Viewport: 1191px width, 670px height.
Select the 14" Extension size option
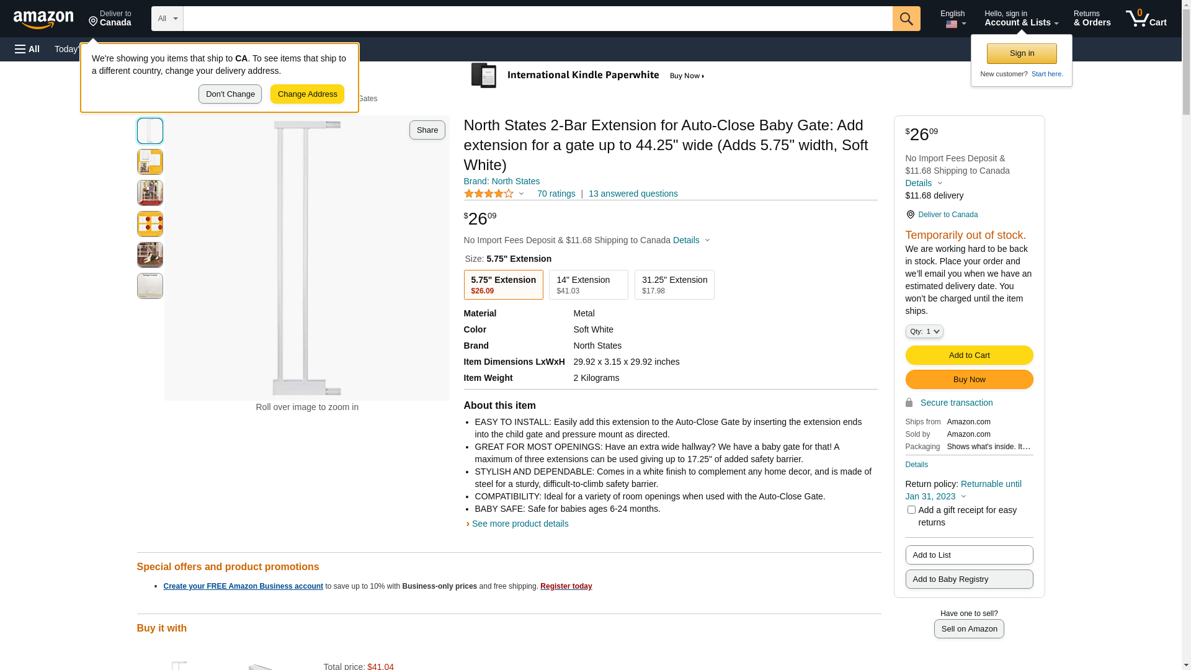point(588,285)
